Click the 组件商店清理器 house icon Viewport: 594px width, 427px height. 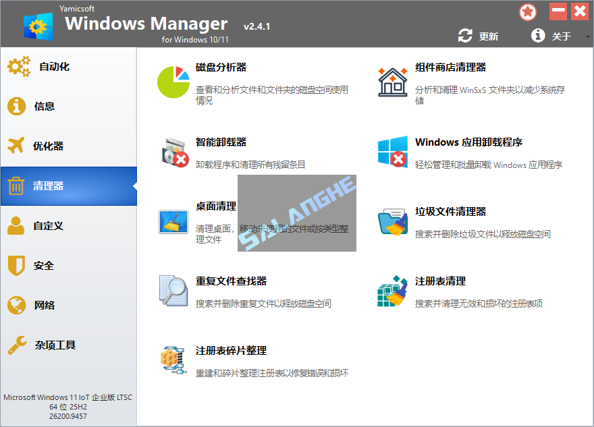(393, 82)
